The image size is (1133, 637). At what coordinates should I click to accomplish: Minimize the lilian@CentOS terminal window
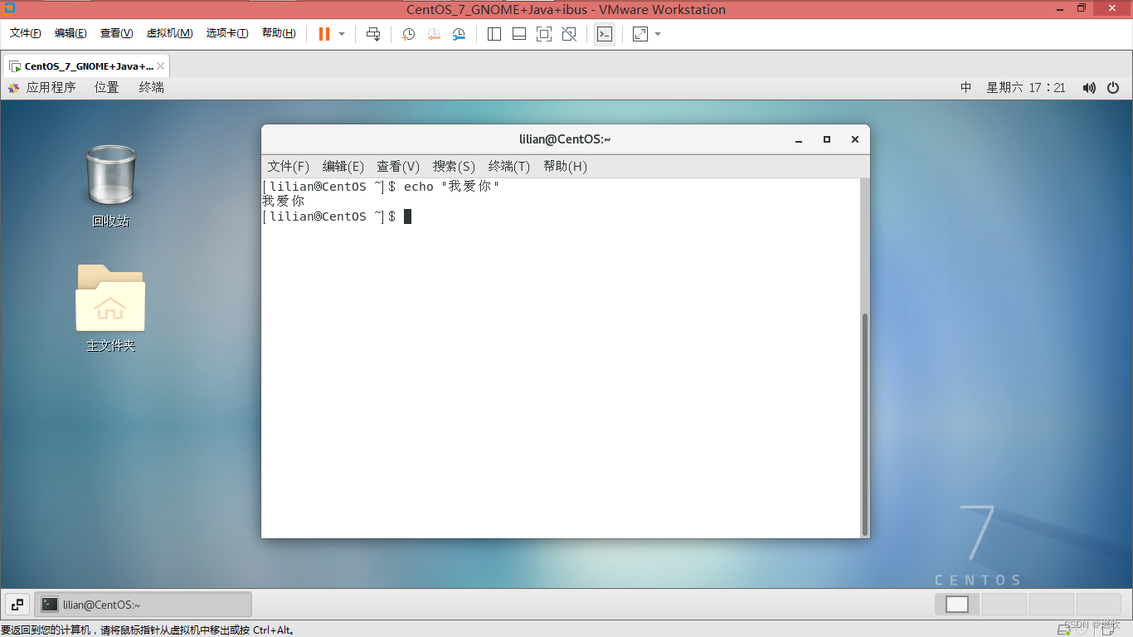(x=799, y=139)
